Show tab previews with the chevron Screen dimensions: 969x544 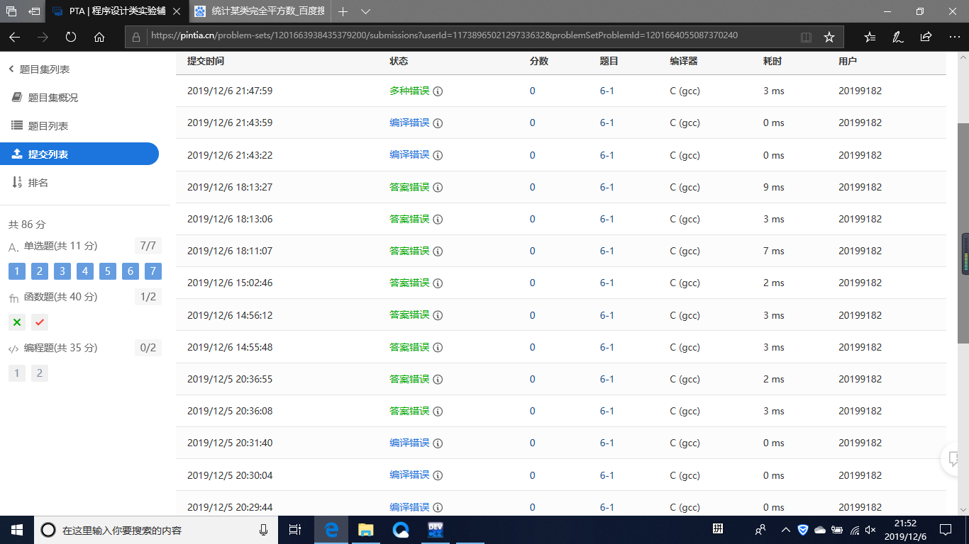point(365,11)
